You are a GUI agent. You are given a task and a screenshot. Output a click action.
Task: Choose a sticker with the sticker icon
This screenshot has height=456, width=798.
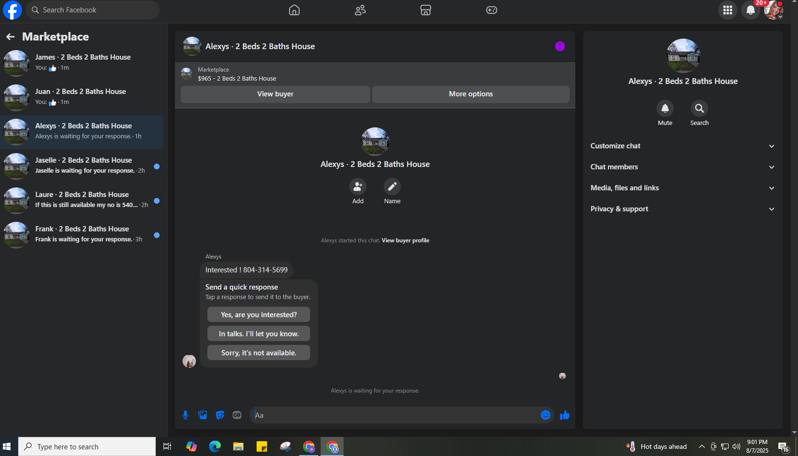point(220,415)
